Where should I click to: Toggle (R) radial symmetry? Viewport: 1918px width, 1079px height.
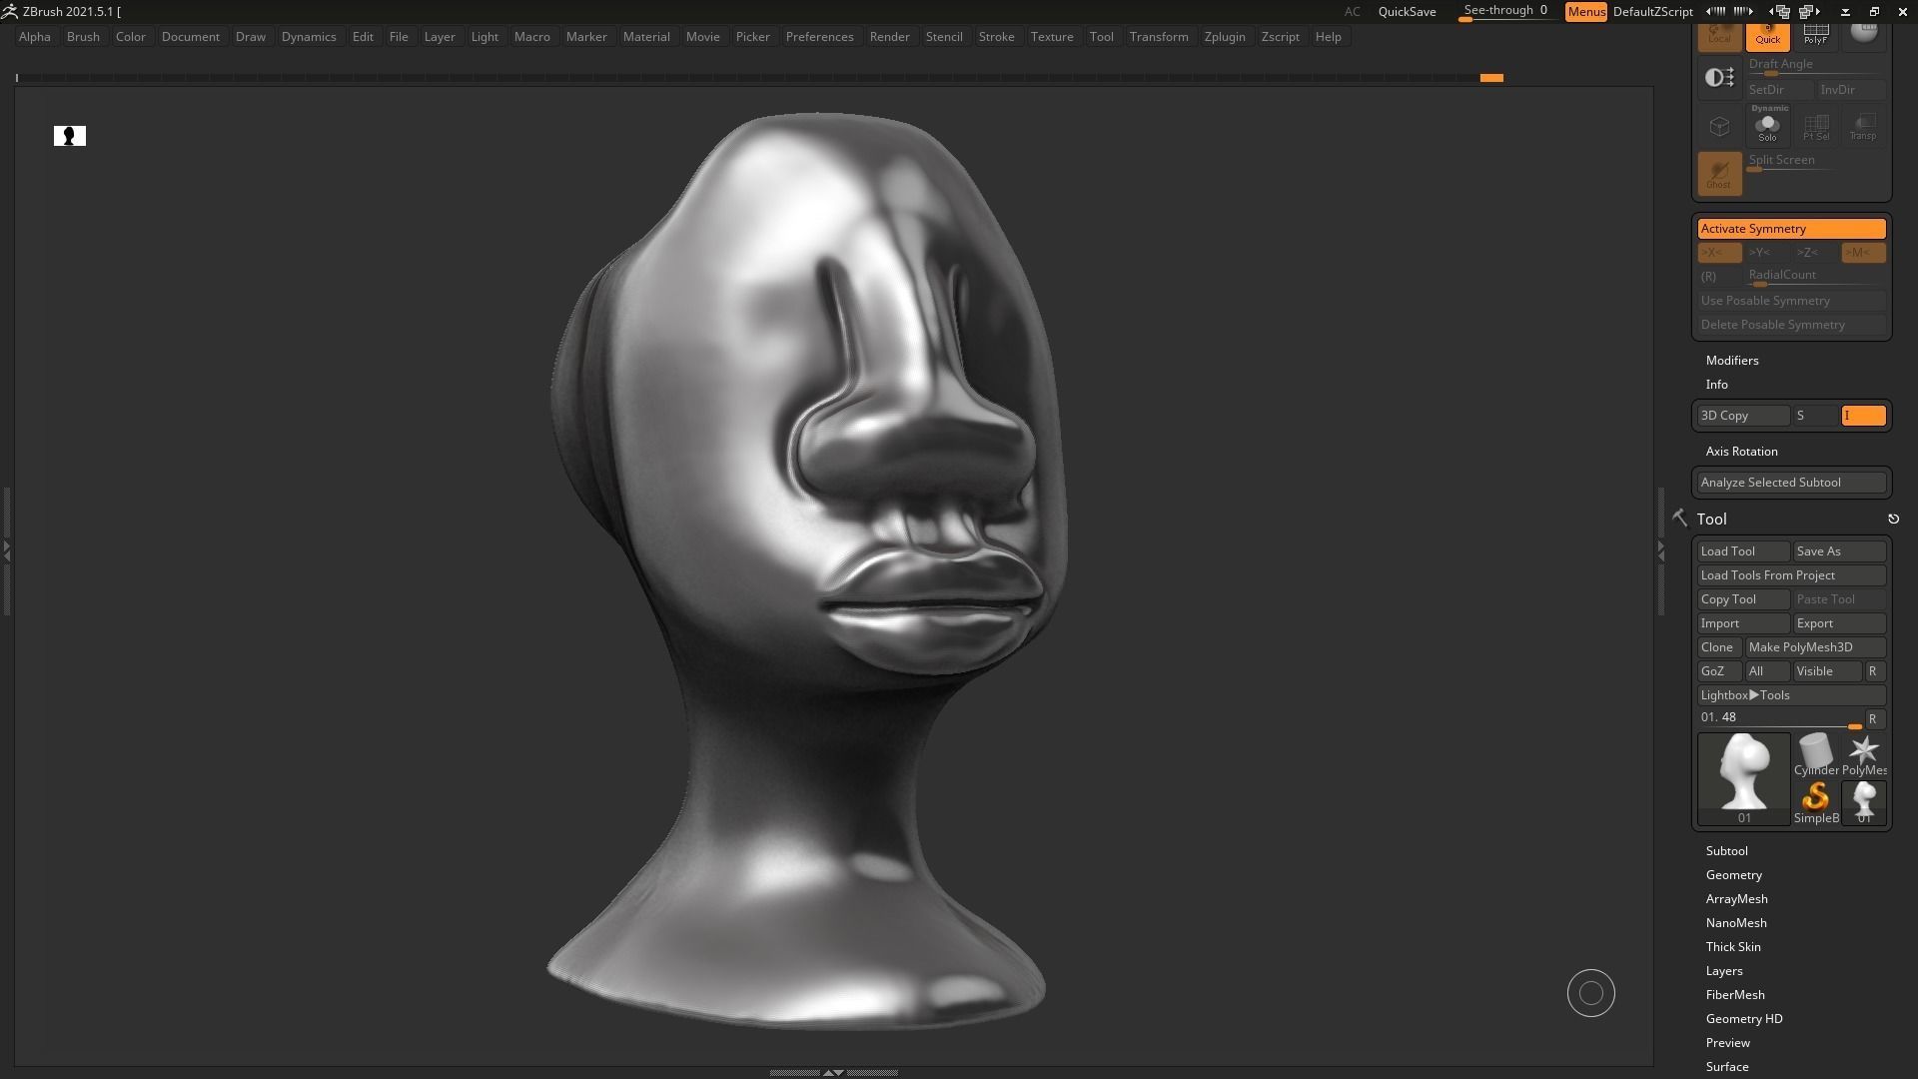pyautogui.click(x=1719, y=277)
